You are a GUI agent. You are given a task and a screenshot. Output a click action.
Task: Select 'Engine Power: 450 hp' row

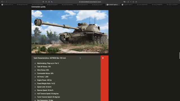point(44,80)
